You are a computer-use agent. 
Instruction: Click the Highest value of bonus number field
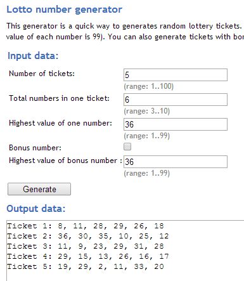point(176,162)
